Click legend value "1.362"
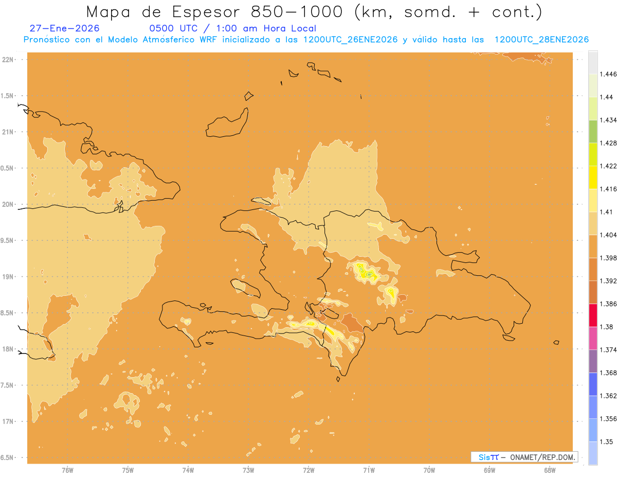This screenshot has width=617, height=477. (608, 396)
